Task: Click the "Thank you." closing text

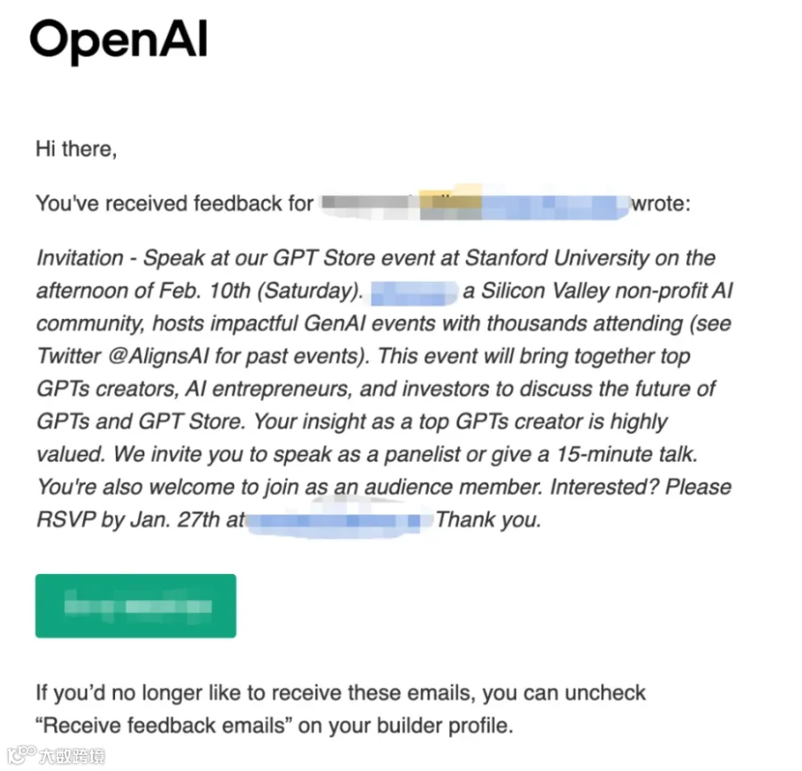Action: pos(488,520)
